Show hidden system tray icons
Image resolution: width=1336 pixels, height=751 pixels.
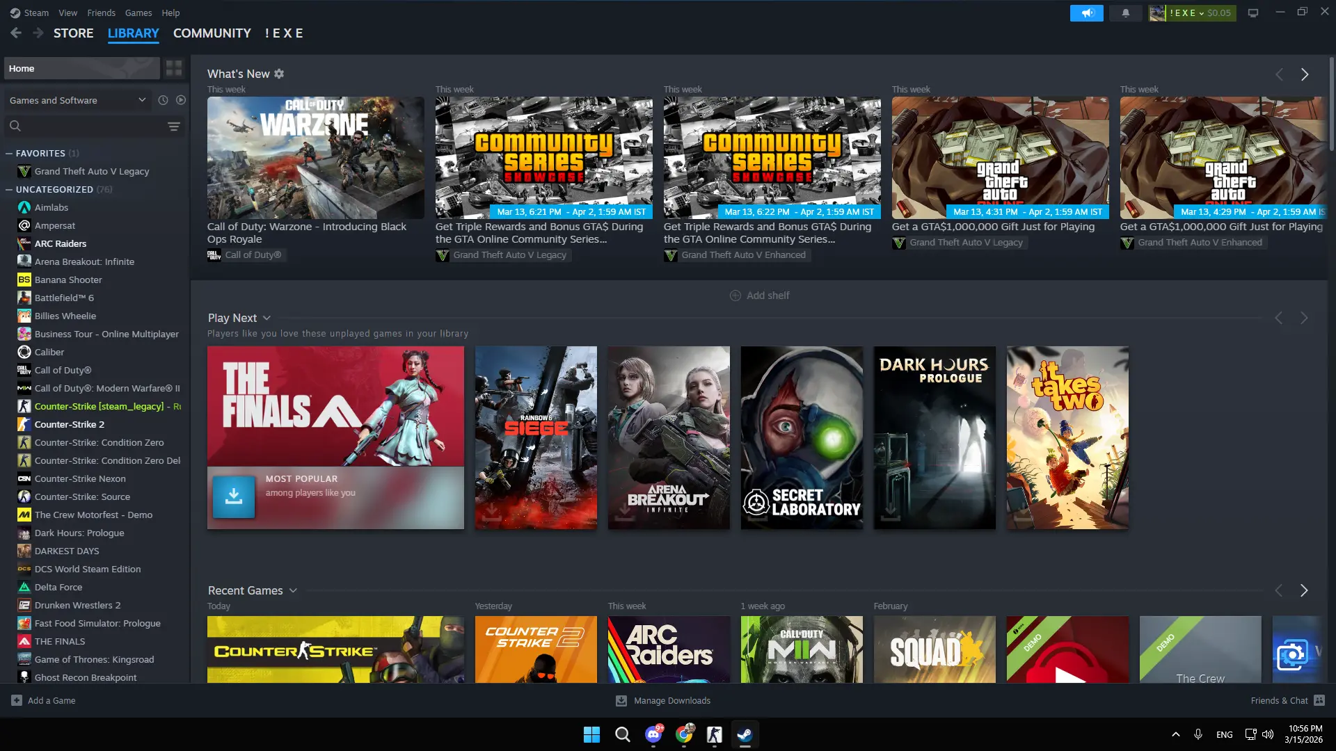pos(1176,734)
